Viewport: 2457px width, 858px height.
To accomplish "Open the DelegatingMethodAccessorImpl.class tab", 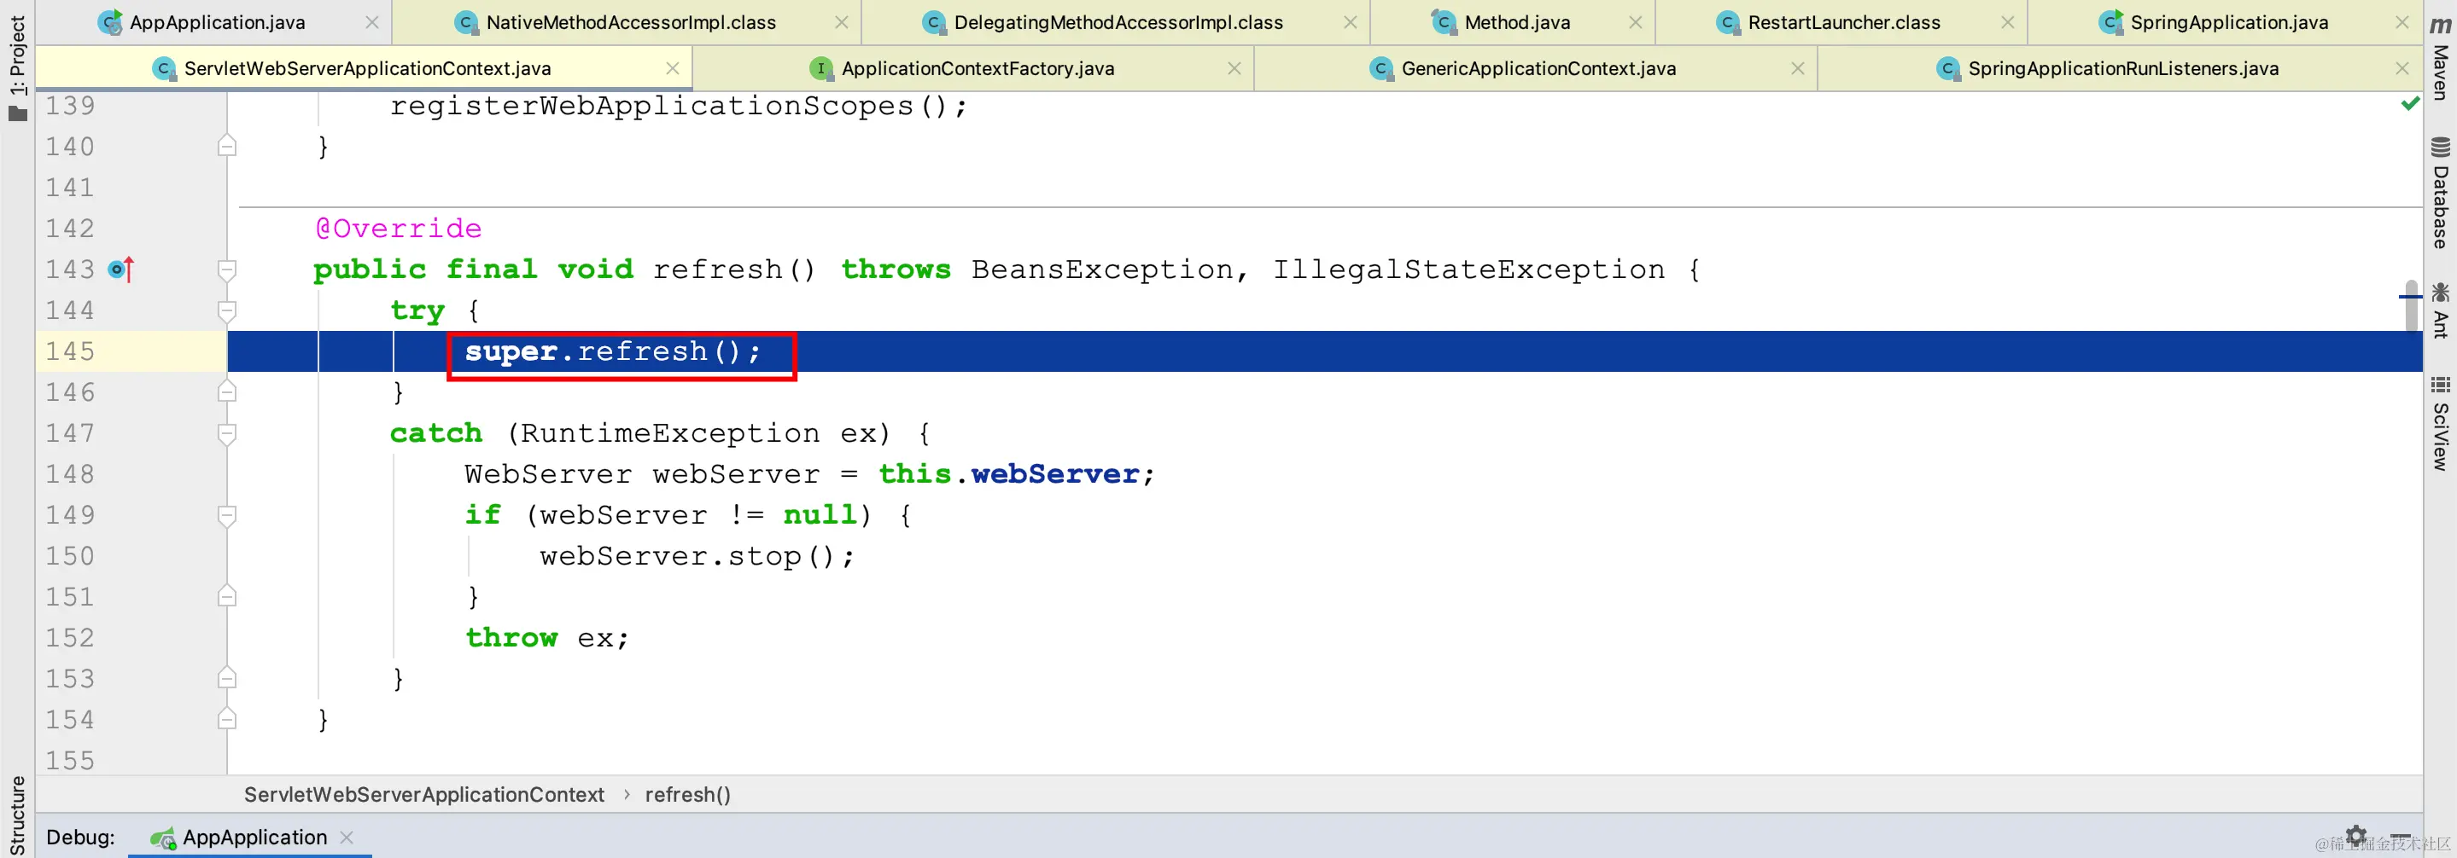I will tap(1118, 22).
